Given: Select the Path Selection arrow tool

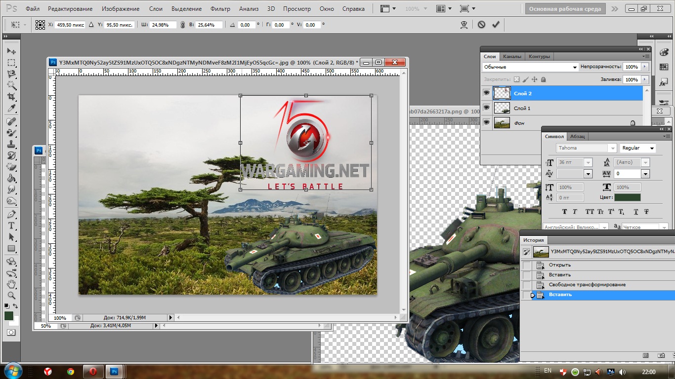Looking at the screenshot, I should pos(11,237).
